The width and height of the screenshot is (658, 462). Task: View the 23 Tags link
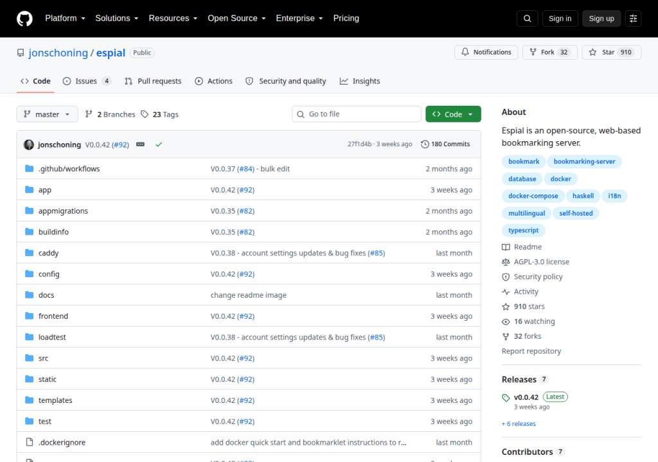coord(160,114)
